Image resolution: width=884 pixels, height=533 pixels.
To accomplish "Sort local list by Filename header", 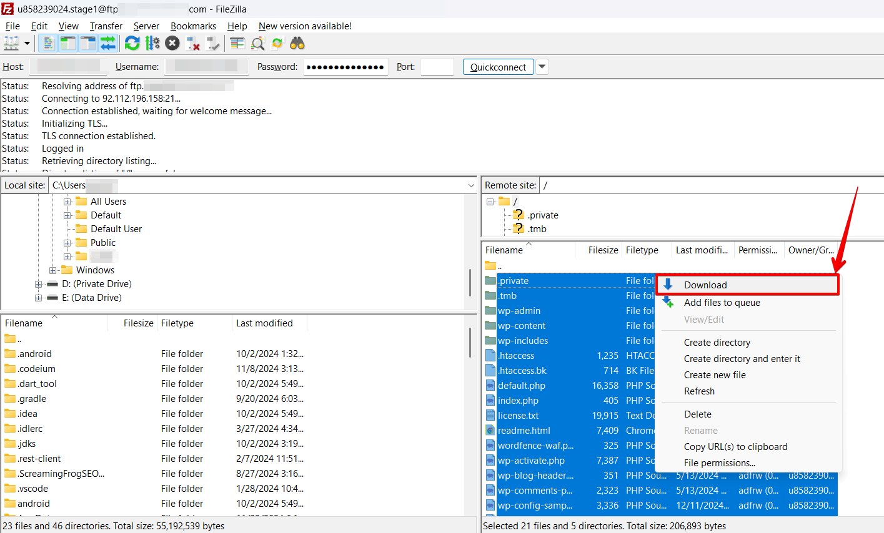I will coord(54,323).
